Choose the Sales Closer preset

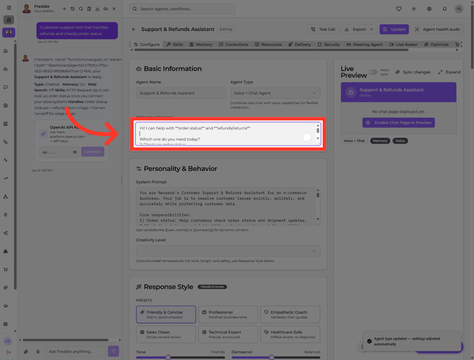166,334
